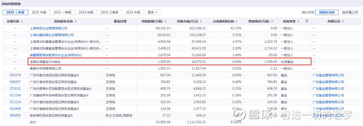Screen dimensions: 363x126
Task: Expand the 更多 report period dropdown
Action: (153, 12)
